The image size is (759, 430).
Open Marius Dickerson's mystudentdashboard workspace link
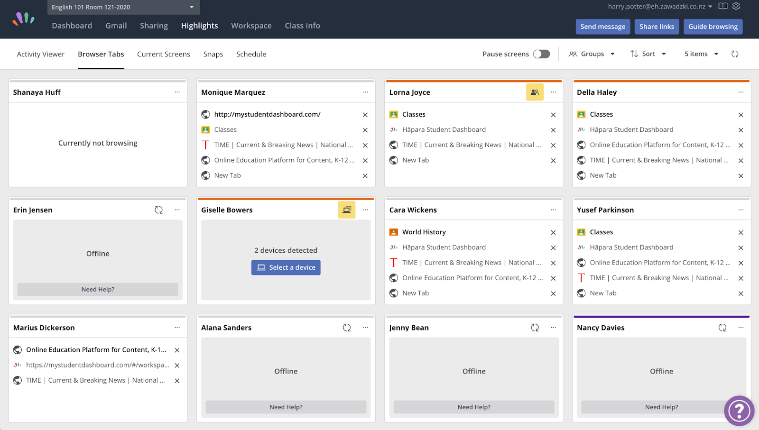click(x=97, y=365)
